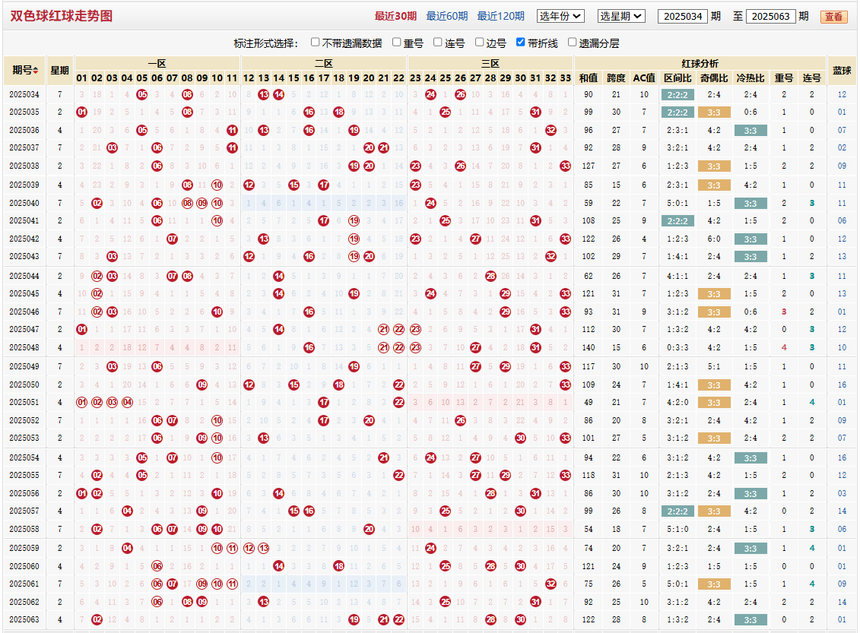Click the 冷热比 column header

point(751,78)
